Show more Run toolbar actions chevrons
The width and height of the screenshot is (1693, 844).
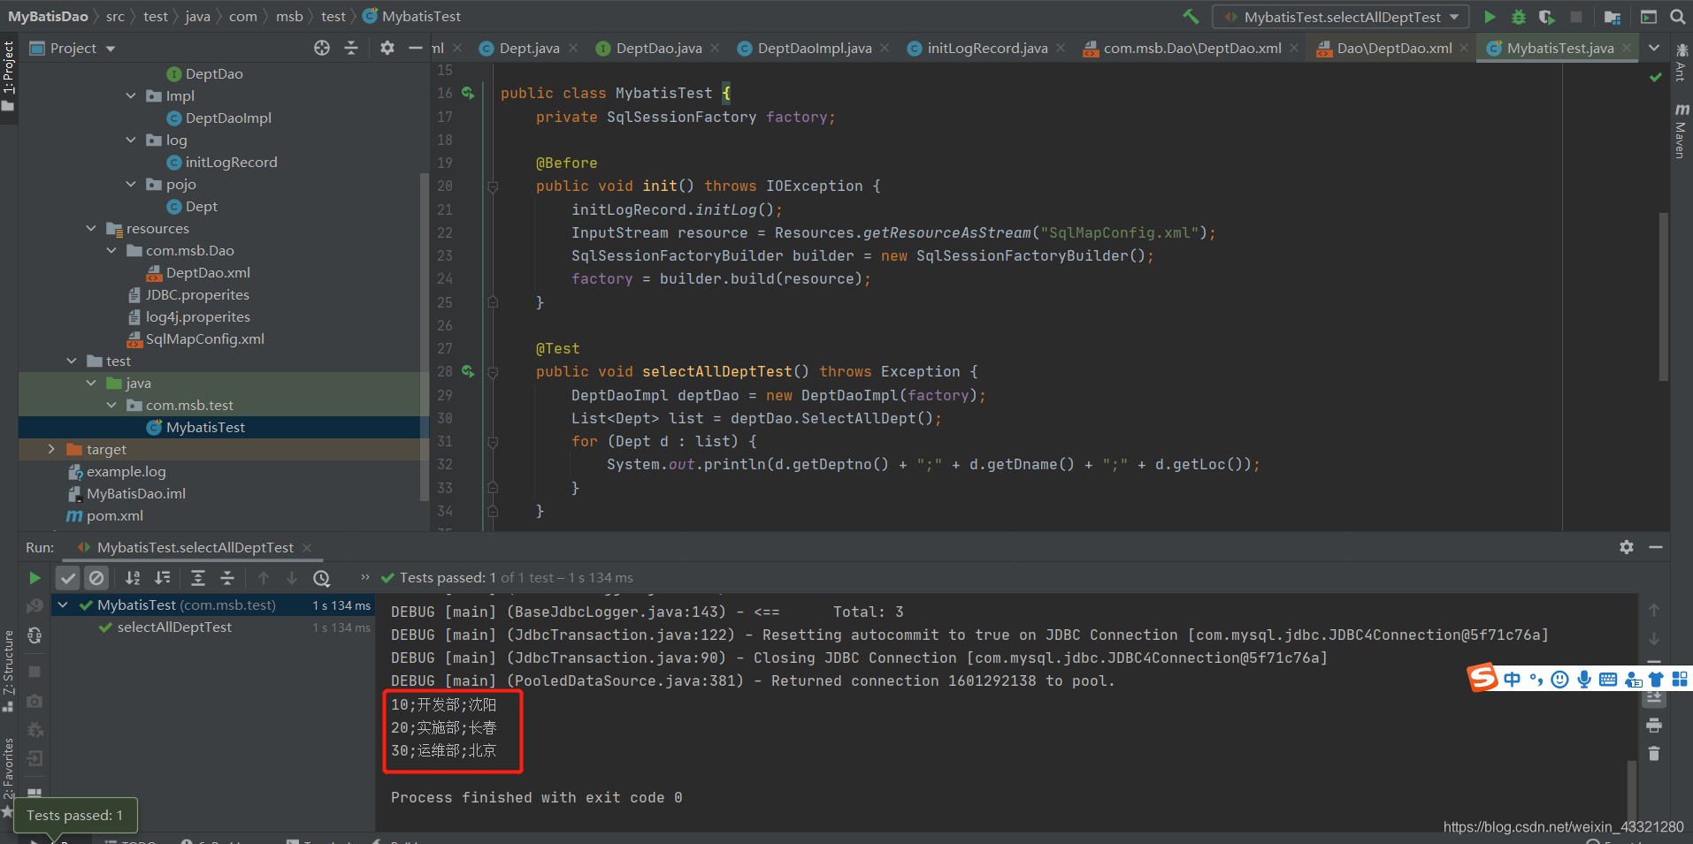(364, 577)
